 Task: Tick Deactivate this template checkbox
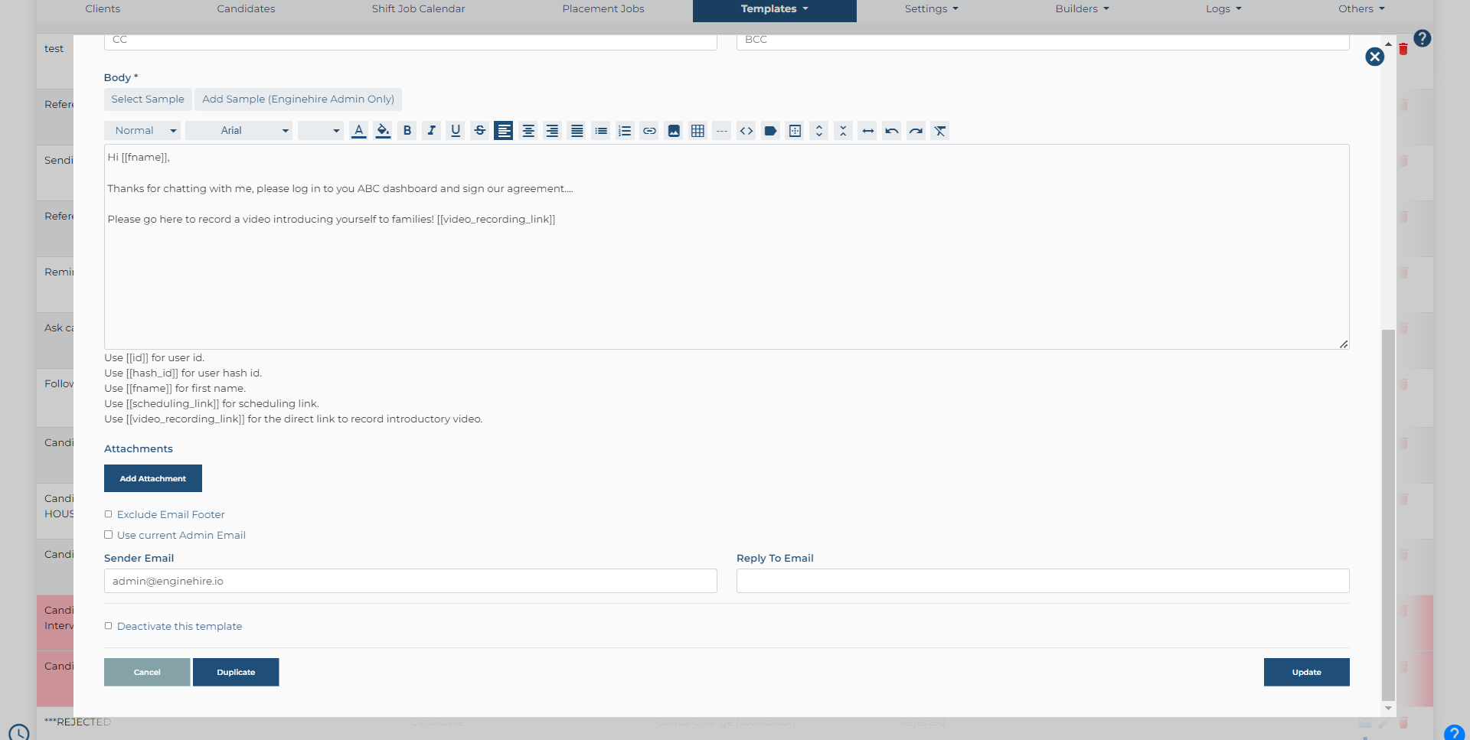point(109,626)
